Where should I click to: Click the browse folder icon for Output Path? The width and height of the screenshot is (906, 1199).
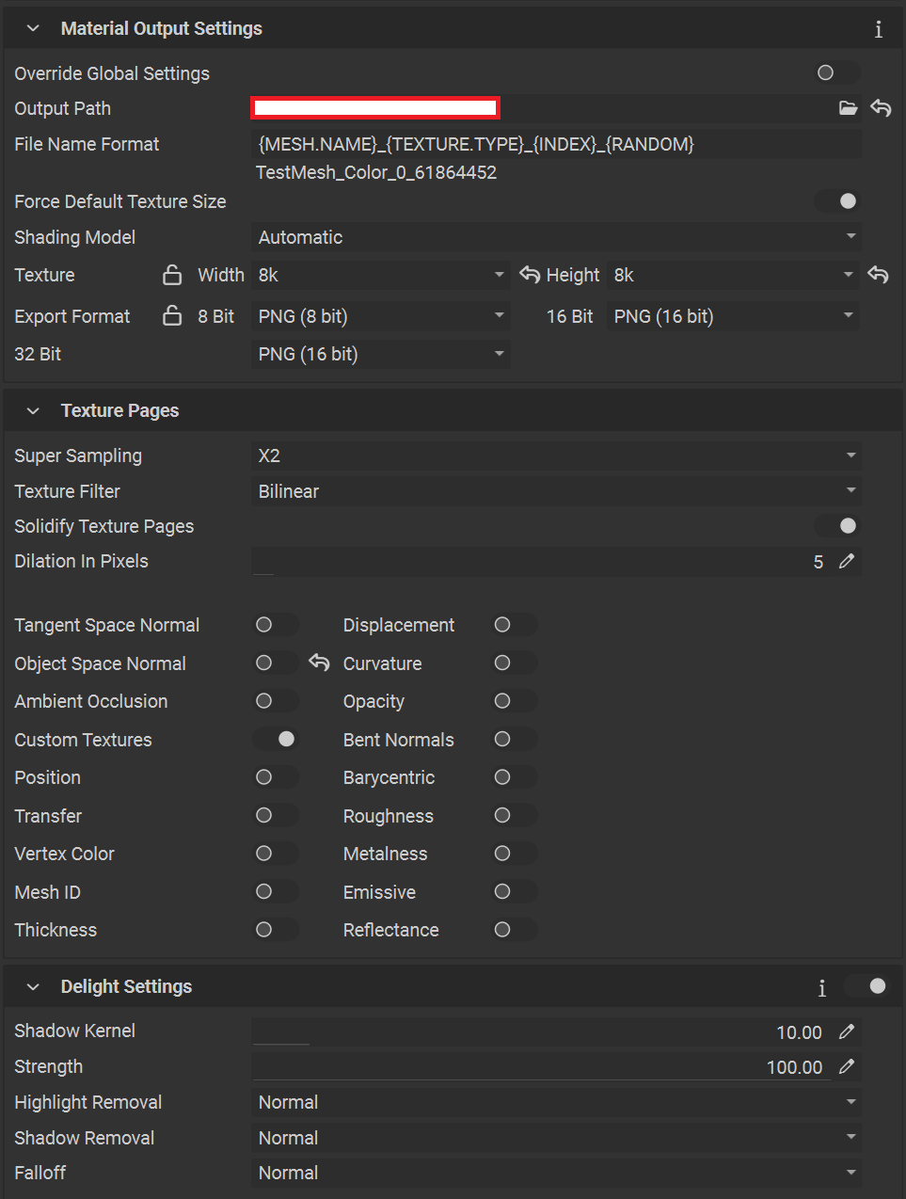pyautogui.click(x=848, y=108)
